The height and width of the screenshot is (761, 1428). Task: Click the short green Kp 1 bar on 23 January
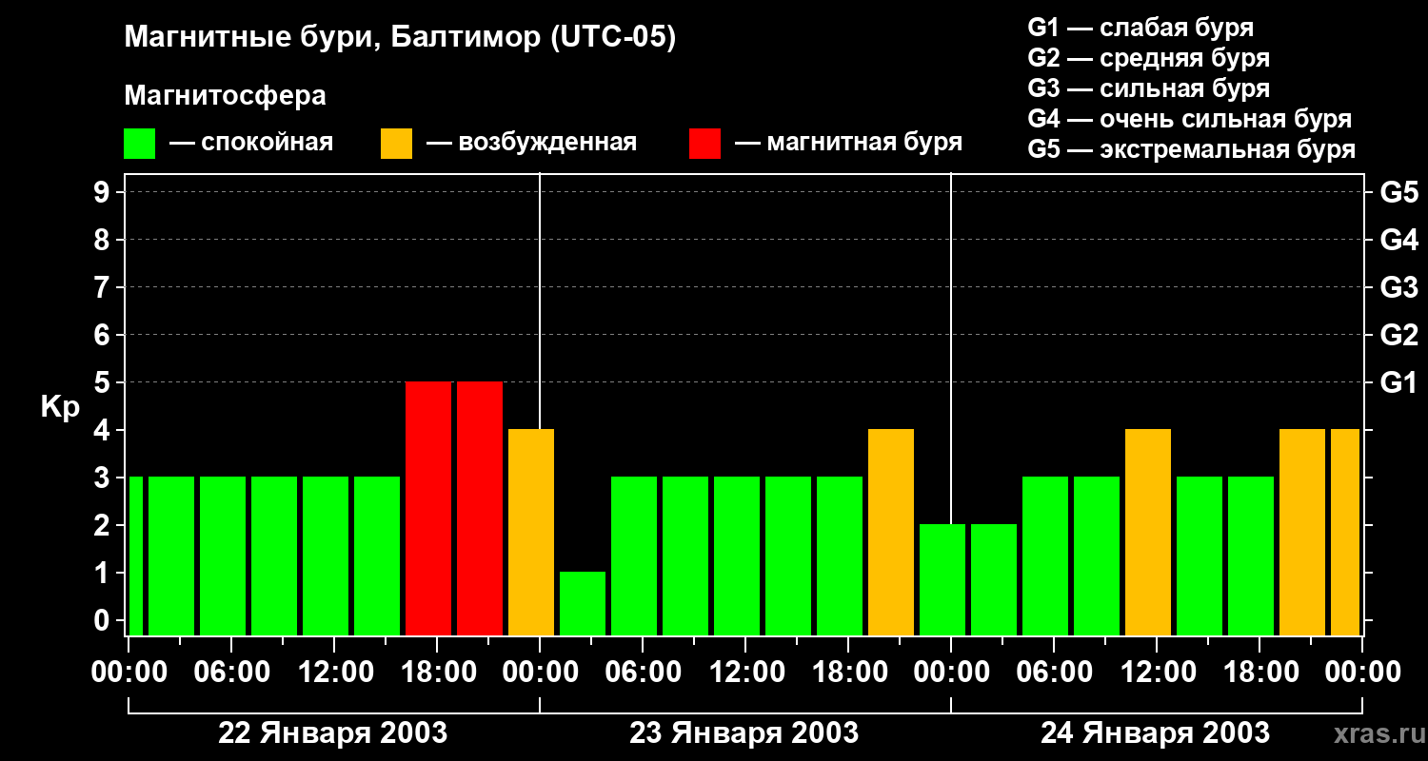pos(583,604)
